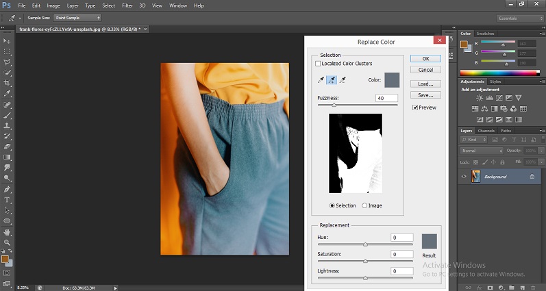The width and height of the screenshot is (546, 291).
Task: Click the Save... button
Action: tap(425, 95)
